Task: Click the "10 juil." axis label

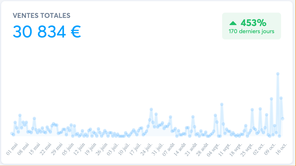Action: 124,149
